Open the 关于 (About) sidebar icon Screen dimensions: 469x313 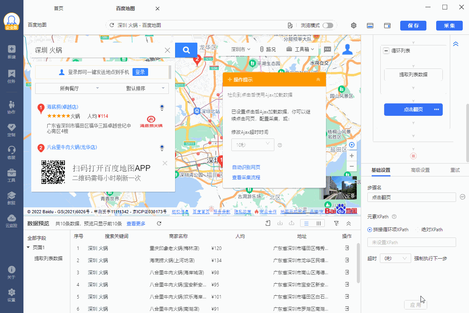point(11,272)
